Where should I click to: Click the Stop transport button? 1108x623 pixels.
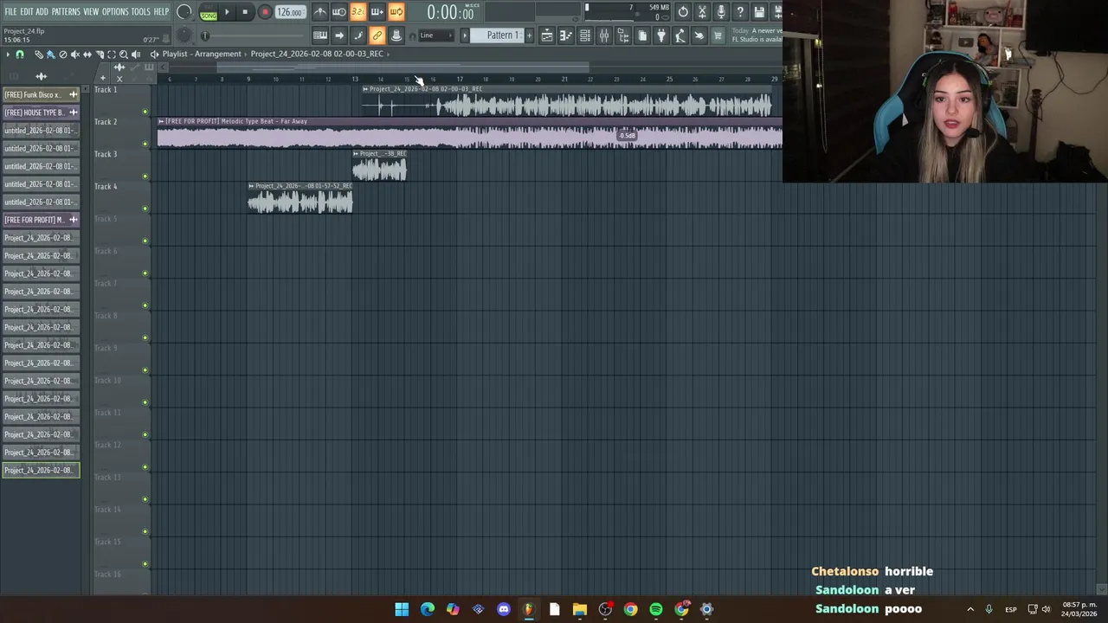245,12
